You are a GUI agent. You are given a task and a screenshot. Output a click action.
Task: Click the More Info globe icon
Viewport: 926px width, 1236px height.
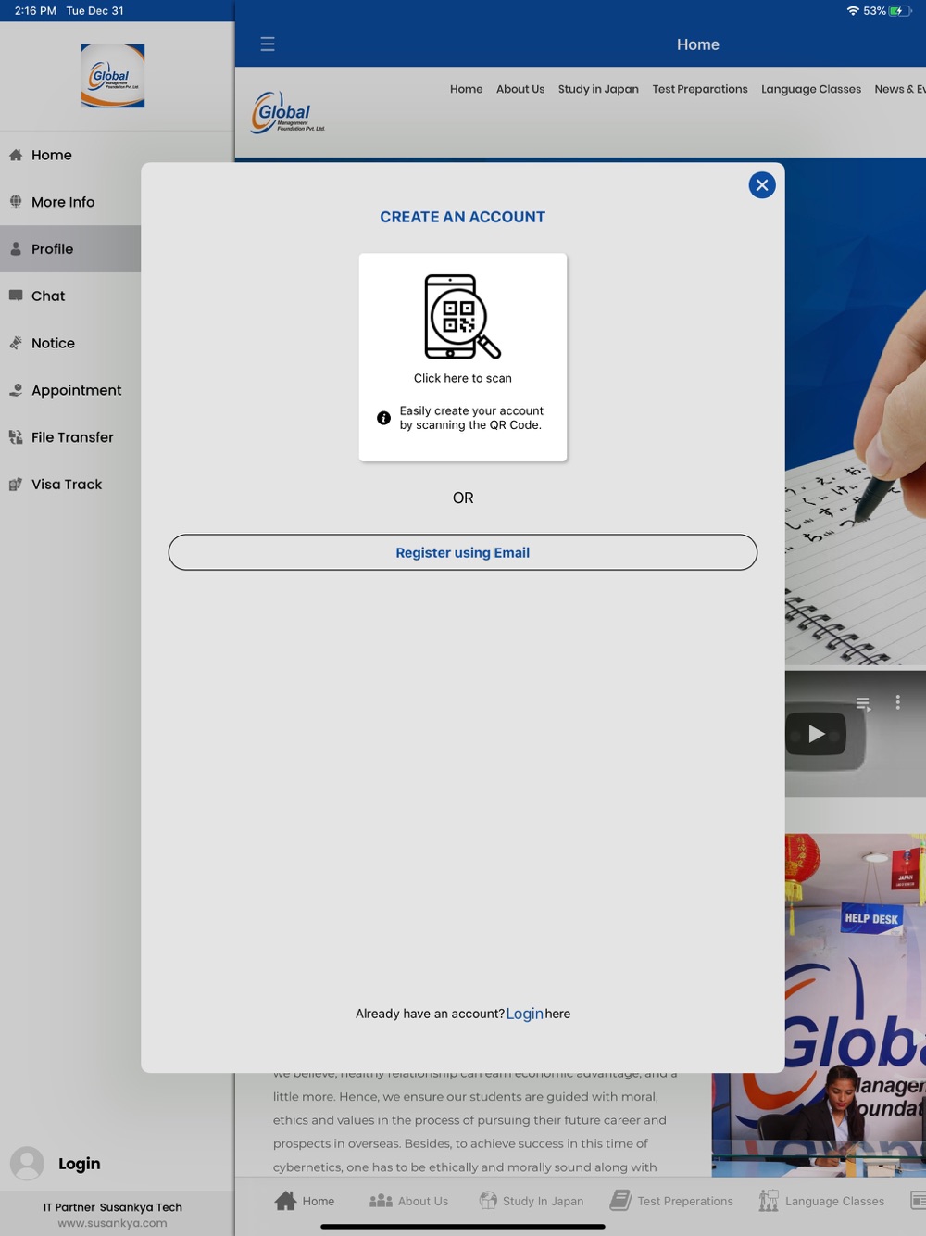tap(16, 202)
